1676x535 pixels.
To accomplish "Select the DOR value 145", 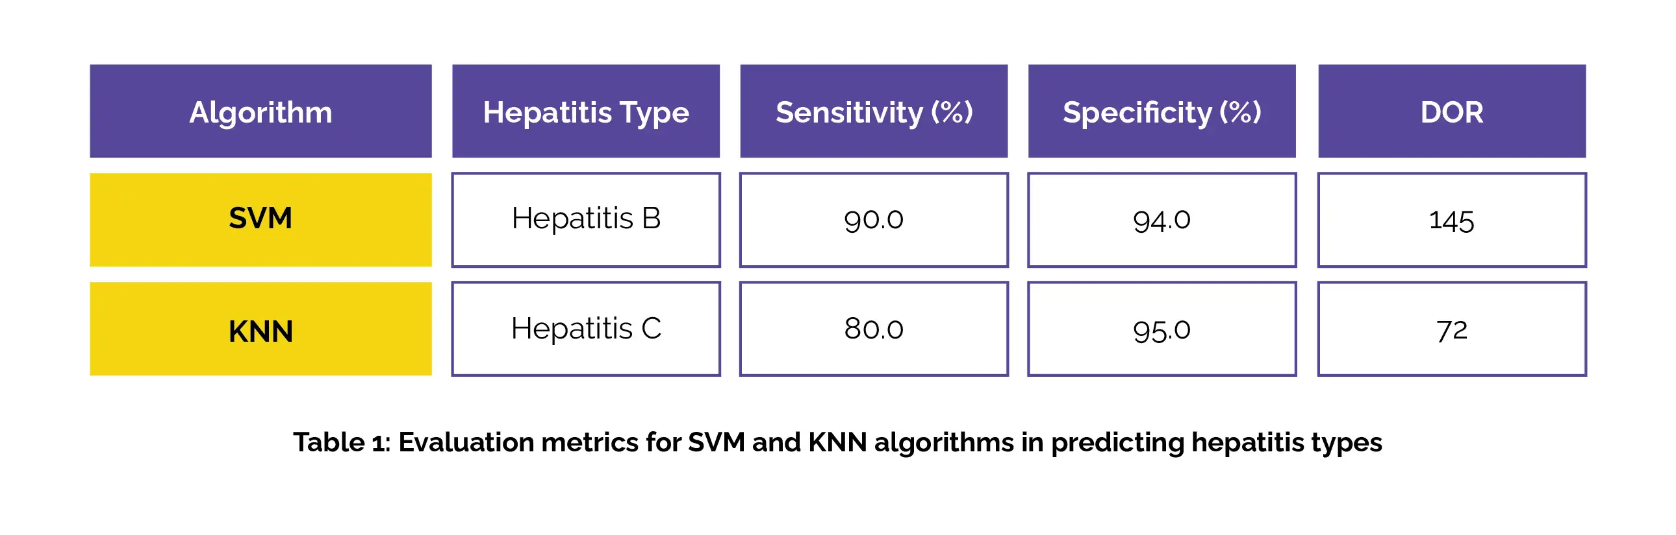I will point(1451,220).
